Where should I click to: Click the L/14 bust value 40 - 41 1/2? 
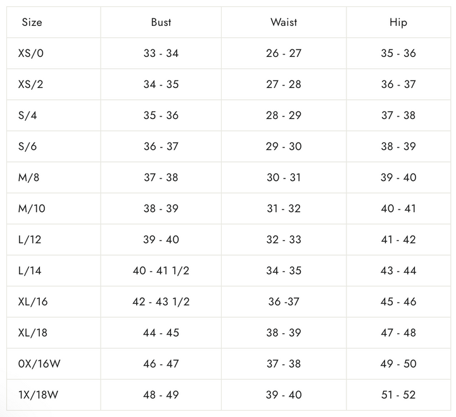tap(161, 270)
